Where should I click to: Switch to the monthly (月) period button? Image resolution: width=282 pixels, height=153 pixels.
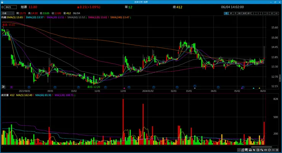tap(236, 13)
